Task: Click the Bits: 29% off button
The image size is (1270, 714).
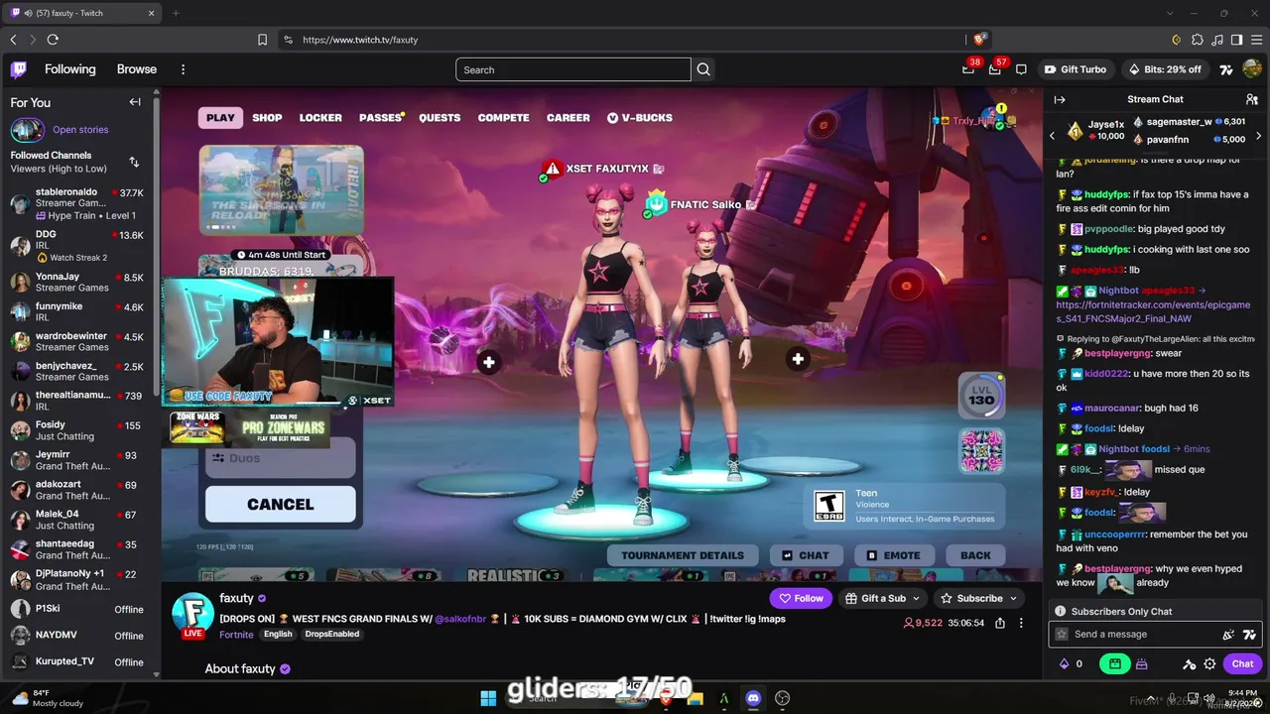Action: click(x=1165, y=69)
